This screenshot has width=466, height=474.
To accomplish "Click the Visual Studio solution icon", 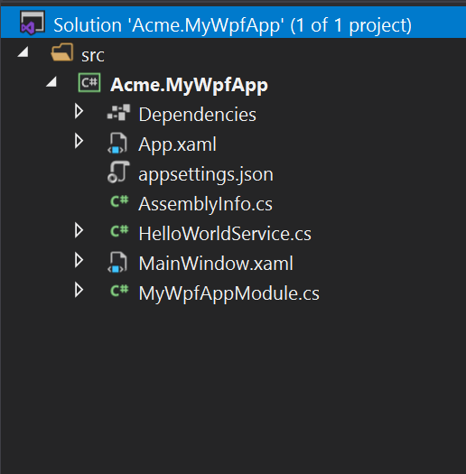I will pos(33,23).
